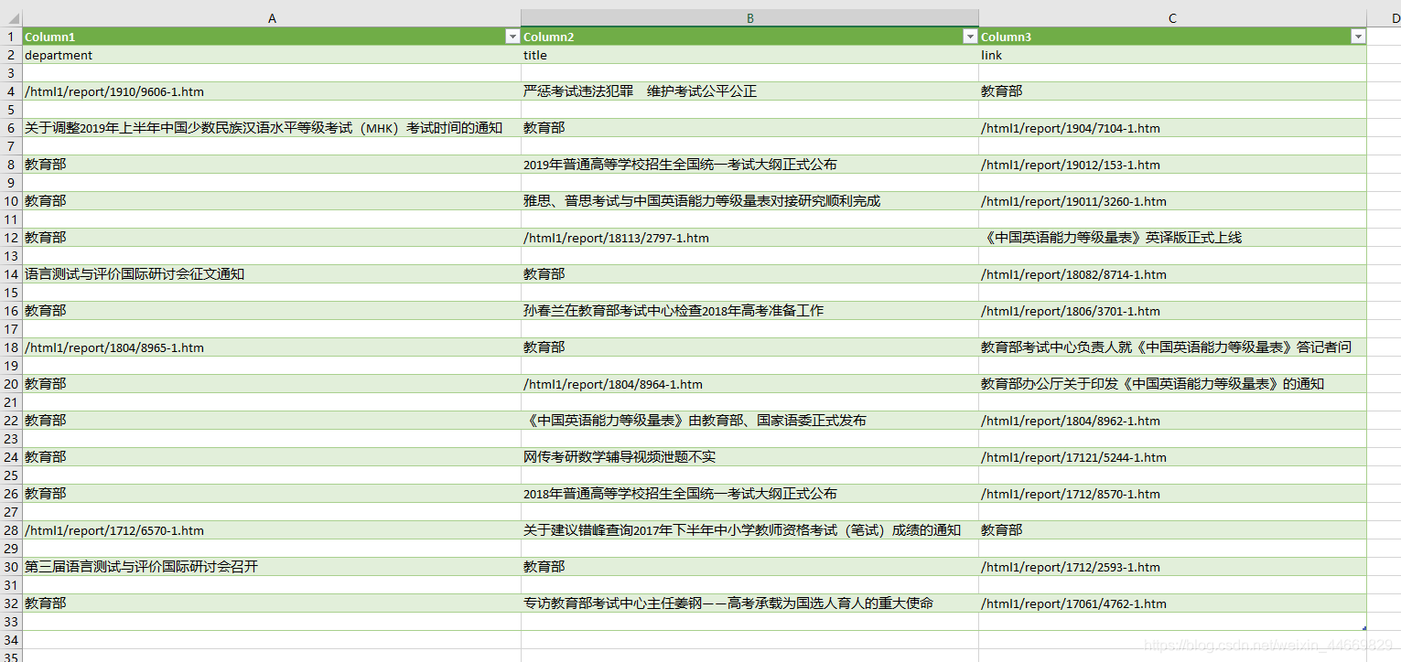The width and height of the screenshot is (1401, 662).
Task: Select cell /html1/report/19012/153-1.htm
Action: pyautogui.click(x=1172, y=165)
